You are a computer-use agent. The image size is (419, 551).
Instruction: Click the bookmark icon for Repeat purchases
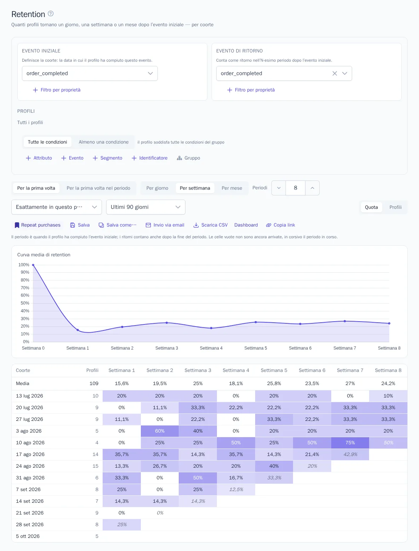click(17, 225)
